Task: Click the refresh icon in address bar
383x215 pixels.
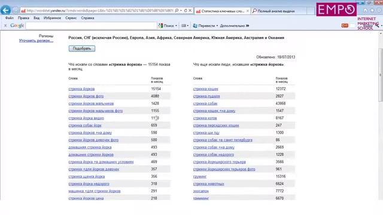Action: [x=186, y=11]
